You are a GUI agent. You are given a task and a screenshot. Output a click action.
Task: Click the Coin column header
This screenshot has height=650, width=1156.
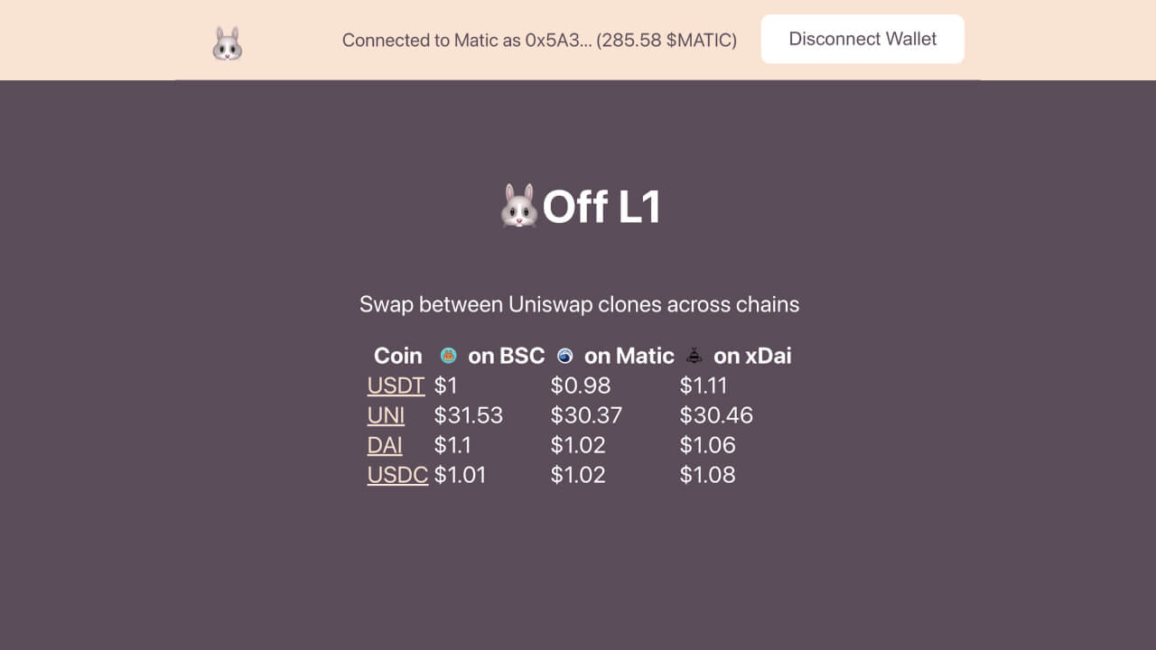[x=397, y=356]
